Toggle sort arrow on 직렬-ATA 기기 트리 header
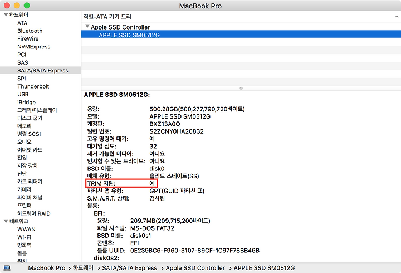 coord(397,17)
